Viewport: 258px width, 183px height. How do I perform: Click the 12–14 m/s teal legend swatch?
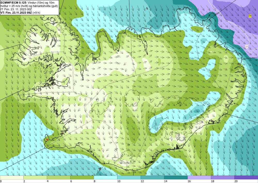tap(152, 178)
